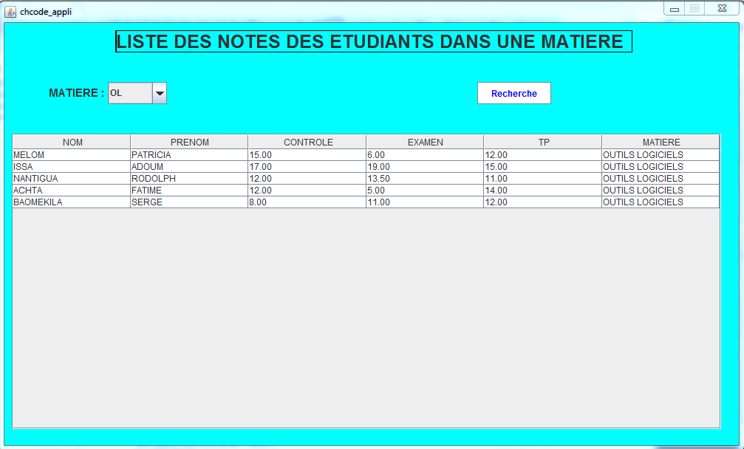
Task: Click the 6.00 examen cell
Action: click(x=425, y=155)
